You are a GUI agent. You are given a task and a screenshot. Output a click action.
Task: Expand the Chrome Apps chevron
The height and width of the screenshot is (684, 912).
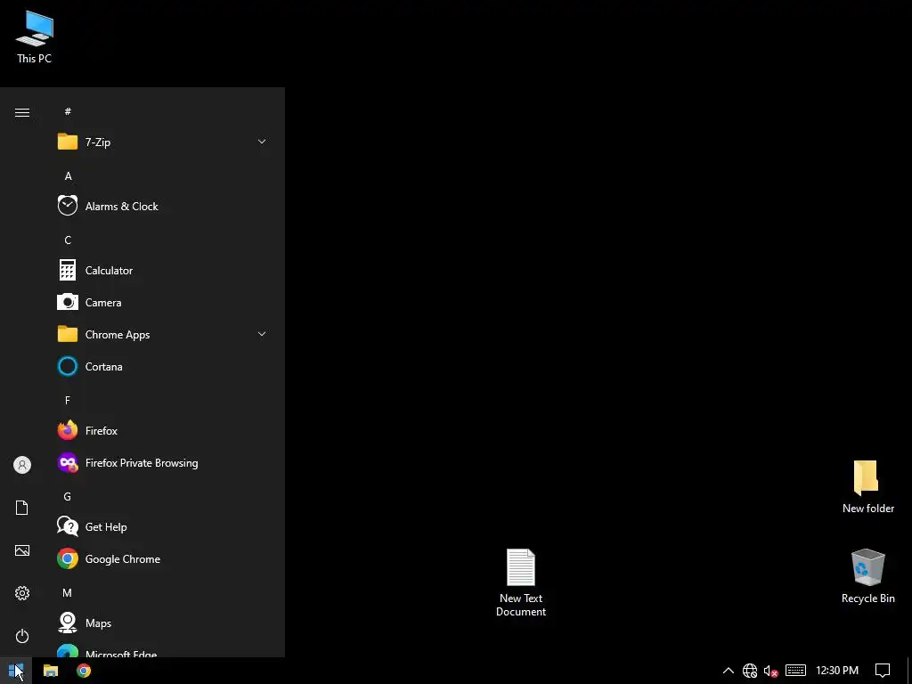pos(262,335)
